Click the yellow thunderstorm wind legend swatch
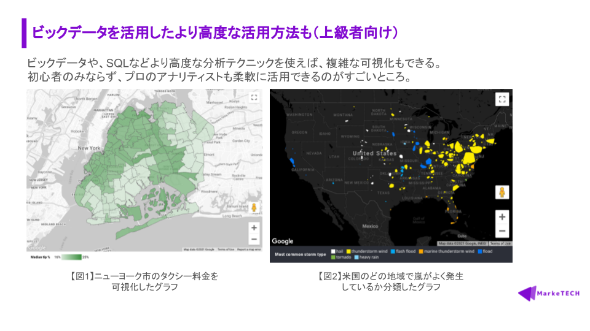The image size is (590, 331). (348, 251)
